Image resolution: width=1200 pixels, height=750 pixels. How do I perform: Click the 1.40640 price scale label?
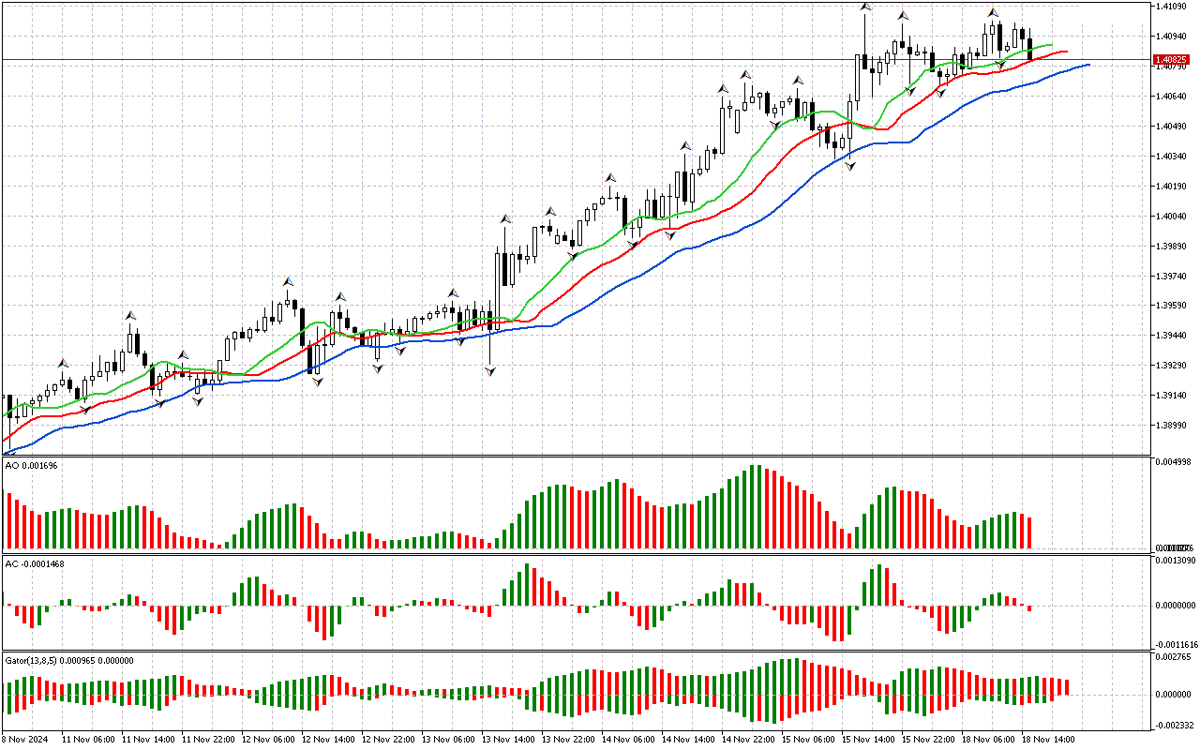coord(1172,96)
